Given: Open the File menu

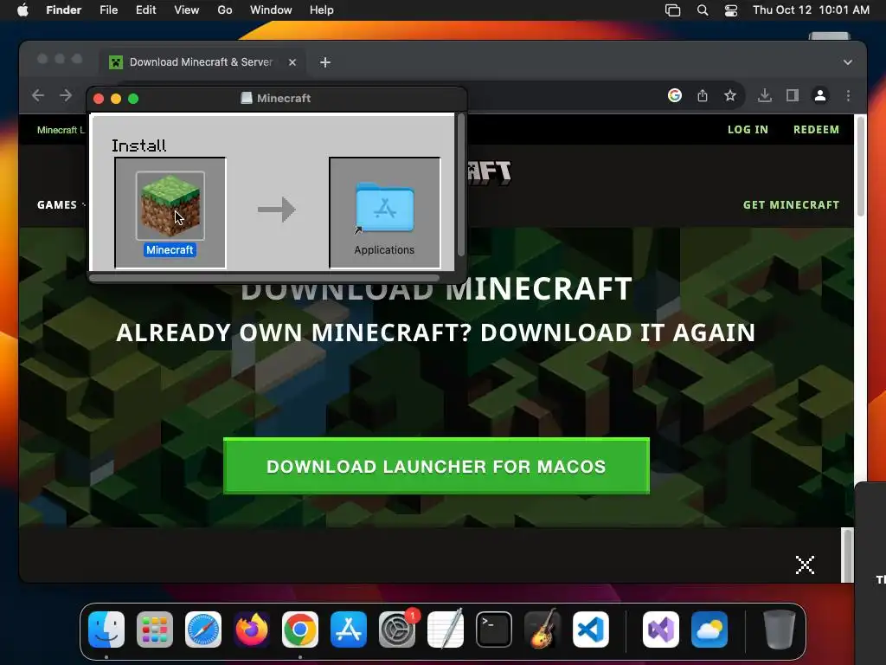Looking at the screenshot, I should (x=108, y=10).
